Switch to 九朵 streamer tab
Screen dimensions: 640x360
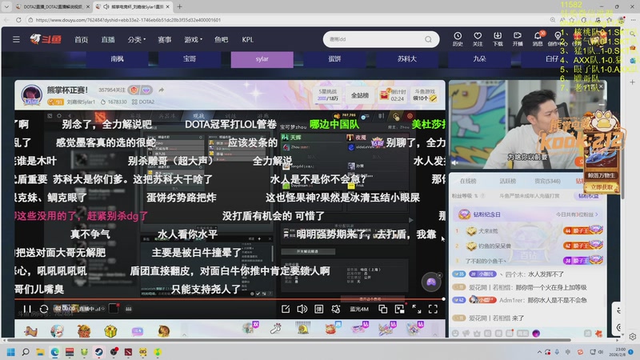(x=479, y=59)
